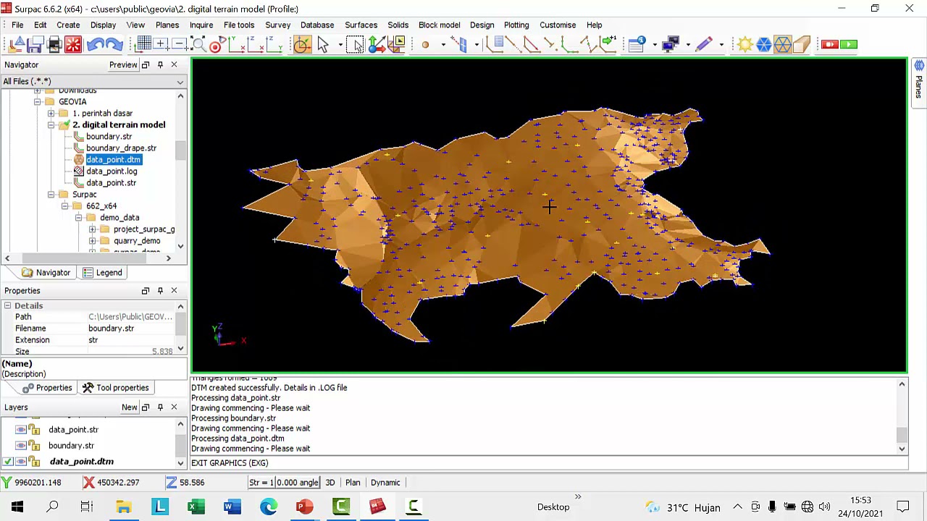Click the blue shaded faces rendering icon
Screen dimensions: 927x521
[764, 45]
